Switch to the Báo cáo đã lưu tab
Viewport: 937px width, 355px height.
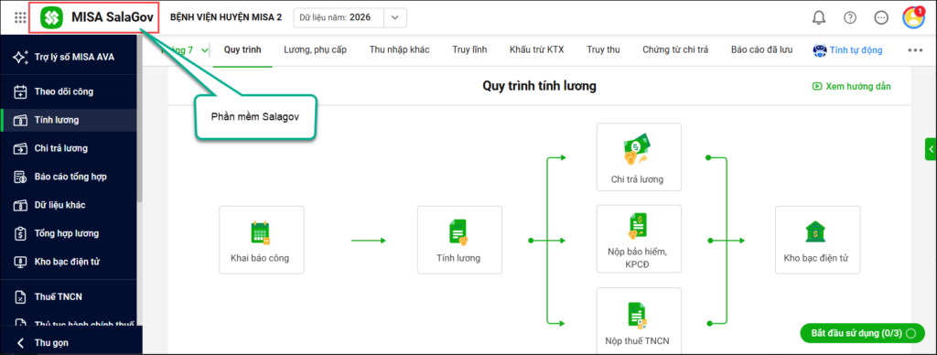tap(762, 49)
